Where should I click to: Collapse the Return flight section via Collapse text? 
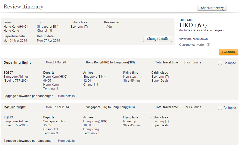tap(229, 108)
